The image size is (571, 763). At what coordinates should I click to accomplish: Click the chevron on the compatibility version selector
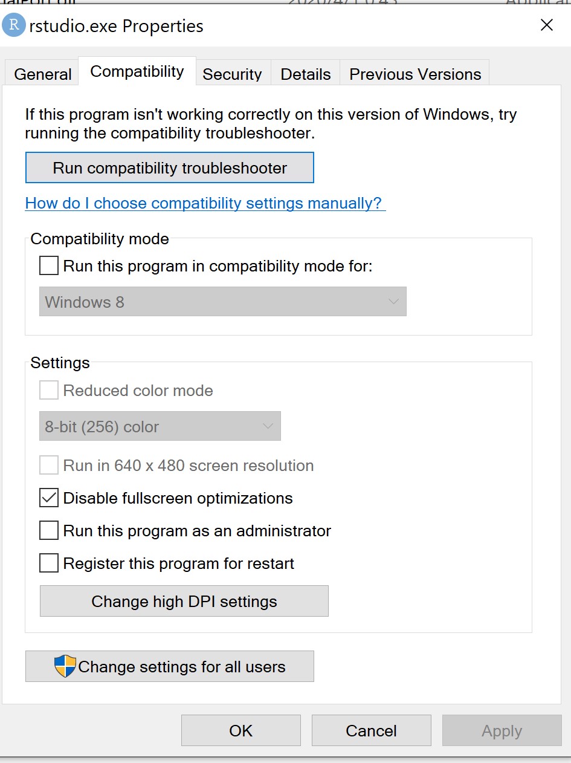tap(393, 301)
